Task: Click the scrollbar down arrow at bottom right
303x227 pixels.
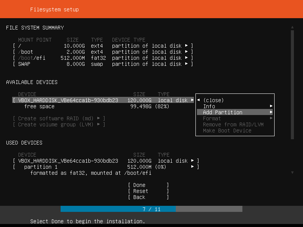Action: click(x=292, y=173)
